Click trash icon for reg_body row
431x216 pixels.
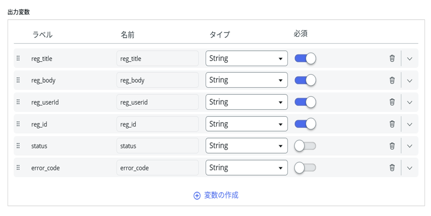392,80
